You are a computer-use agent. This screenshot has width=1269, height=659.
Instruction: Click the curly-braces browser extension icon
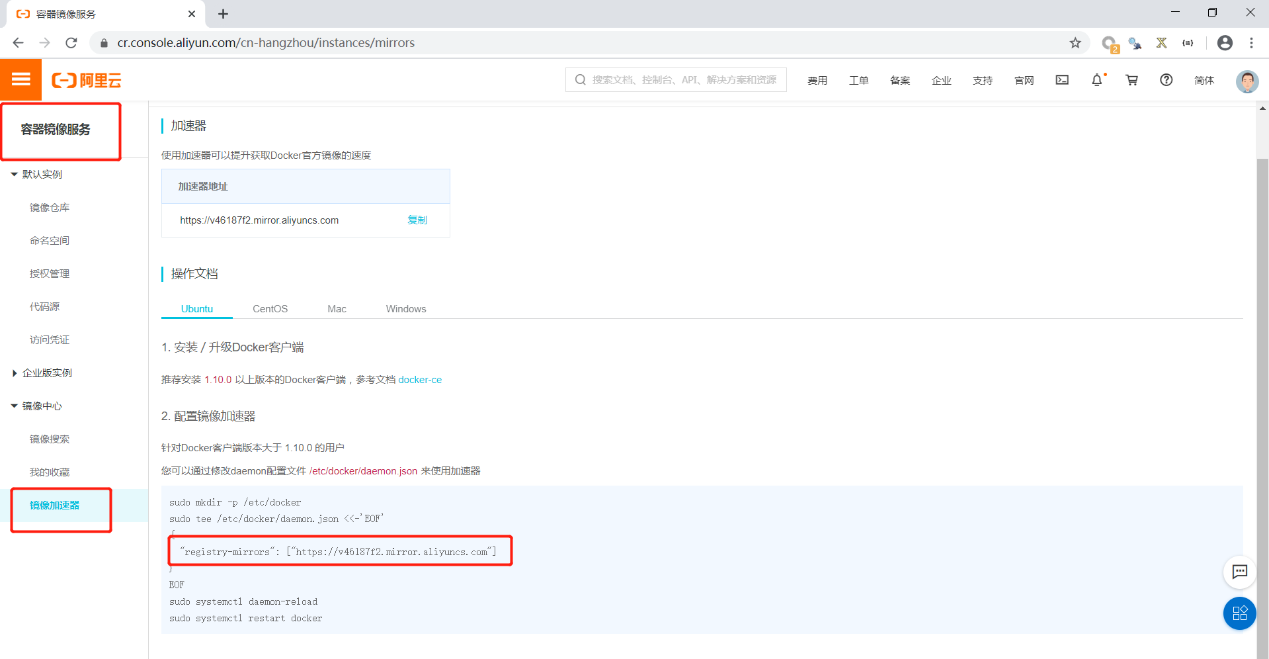click(x=1188, y=43)
